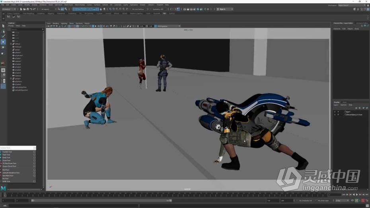Play the animation backward

[353, 194]
